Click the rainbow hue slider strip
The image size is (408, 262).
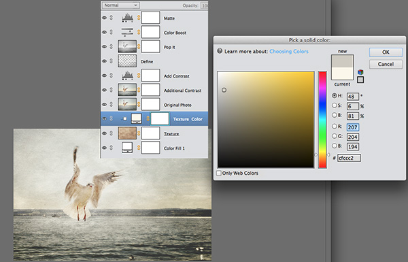point(322,120)
